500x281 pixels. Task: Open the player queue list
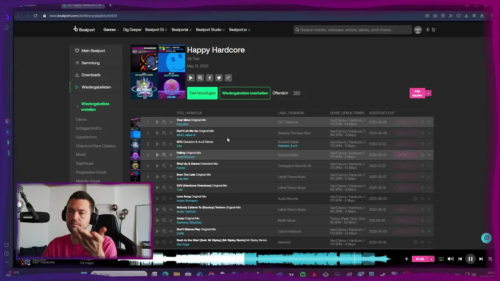click(490, 259)
